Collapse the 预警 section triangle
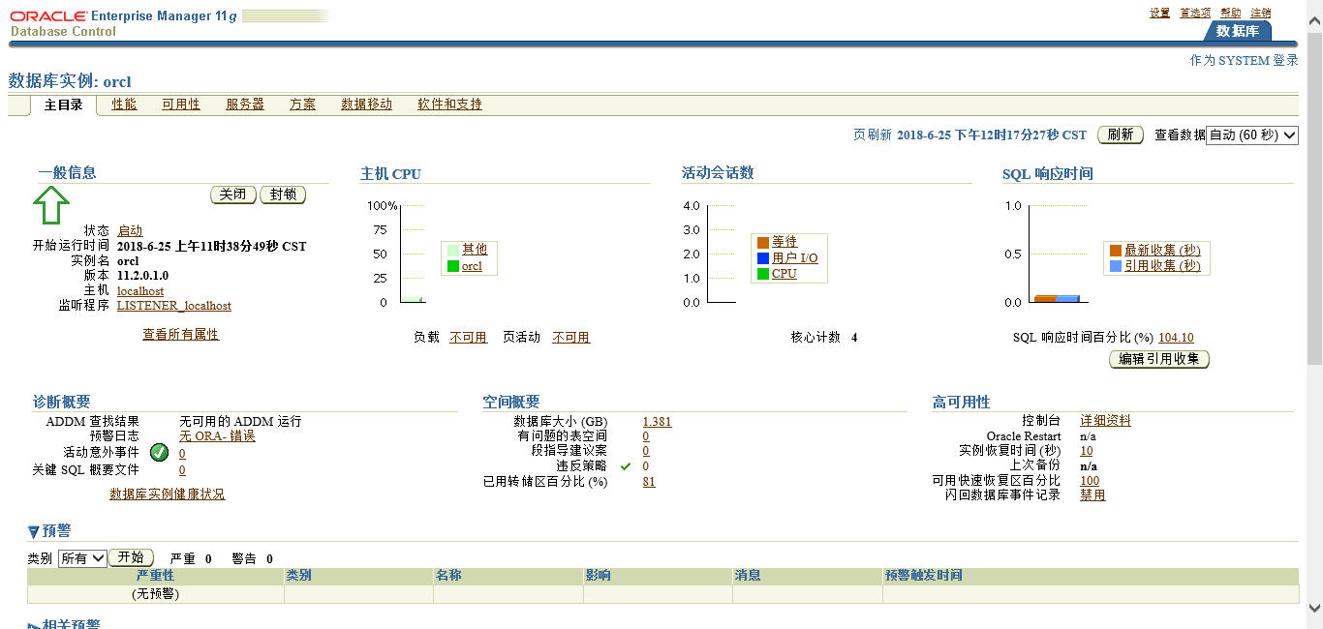 [x=34, y=532]
